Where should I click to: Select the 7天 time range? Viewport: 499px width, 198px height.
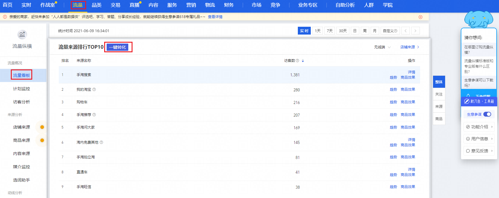[x=329, y=31]
